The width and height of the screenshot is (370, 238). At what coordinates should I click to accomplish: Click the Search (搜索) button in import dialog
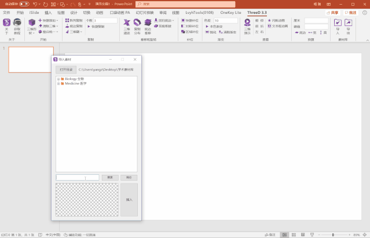pyautogui.click(x=110, y=177)
